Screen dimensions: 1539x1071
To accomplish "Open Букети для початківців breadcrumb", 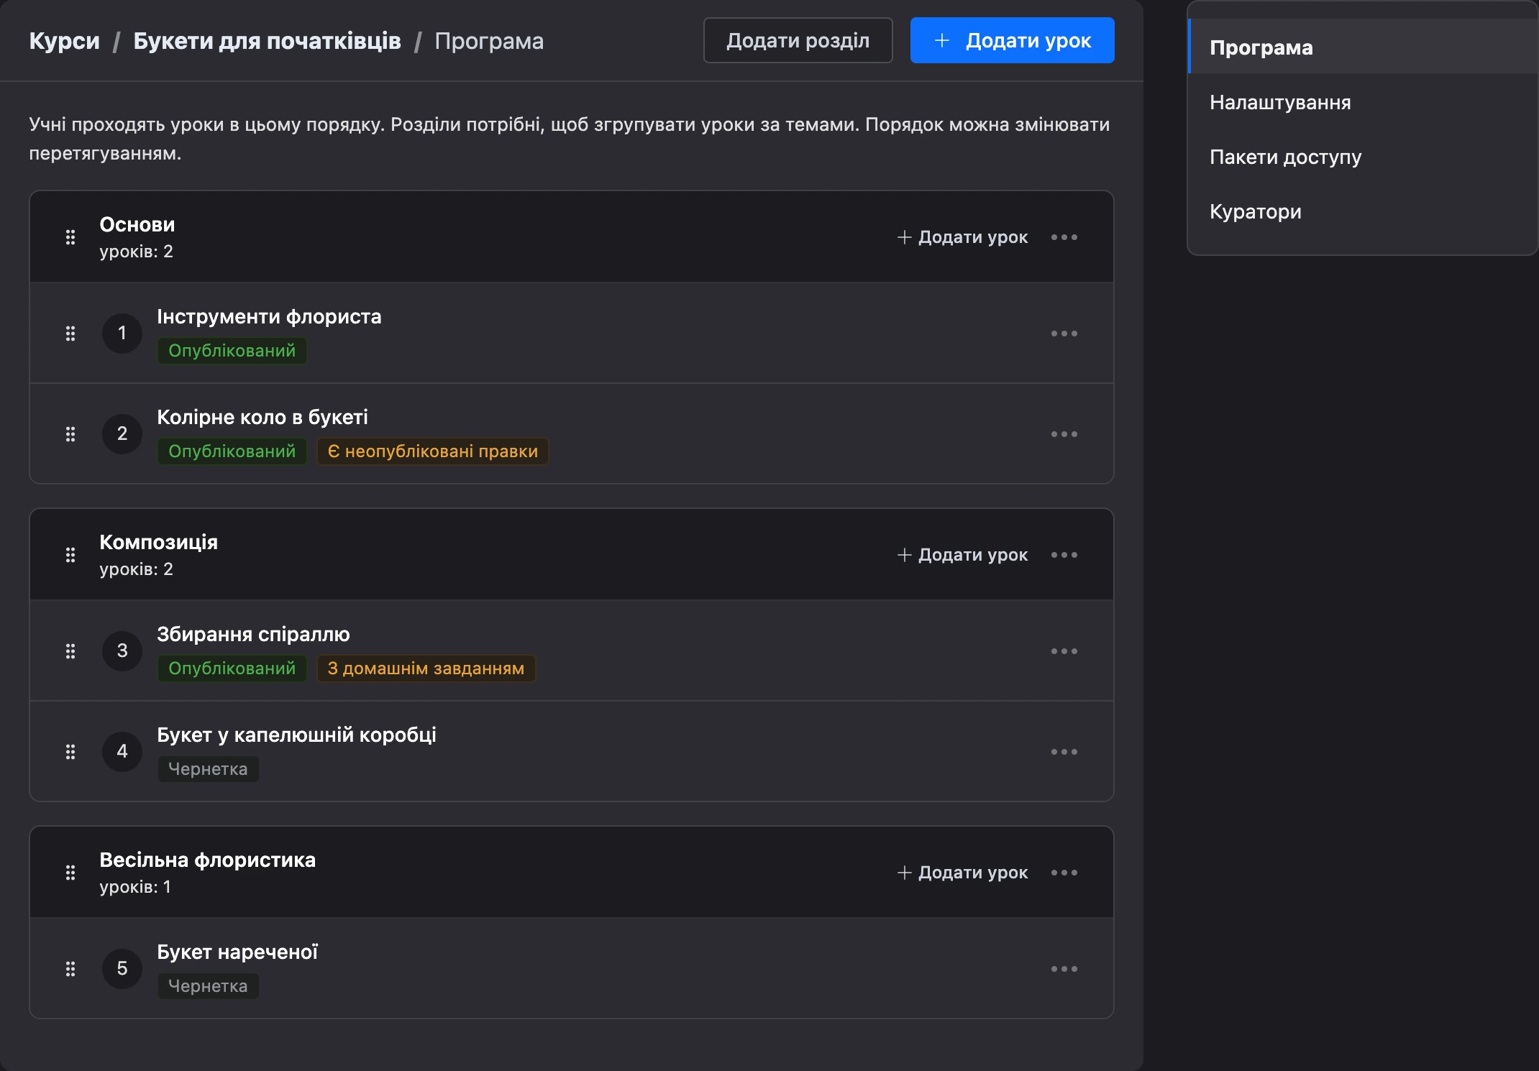I will [267, 41].
